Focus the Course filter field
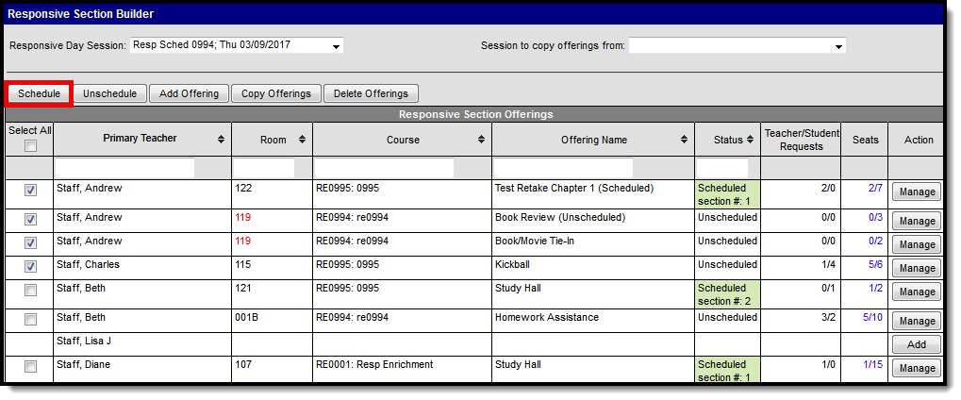Screen dimensions: 961x400 384,168
